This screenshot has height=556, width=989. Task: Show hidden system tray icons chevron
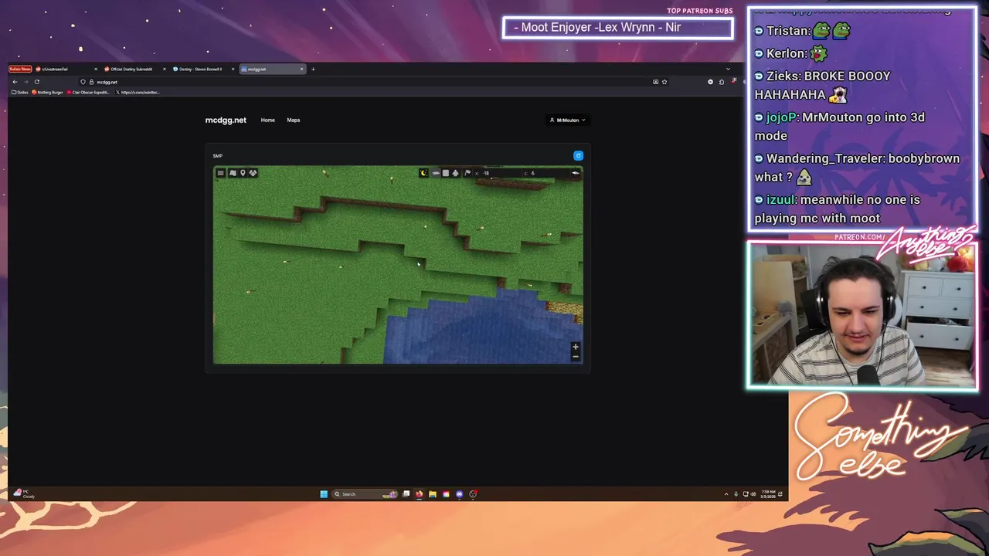726,494
